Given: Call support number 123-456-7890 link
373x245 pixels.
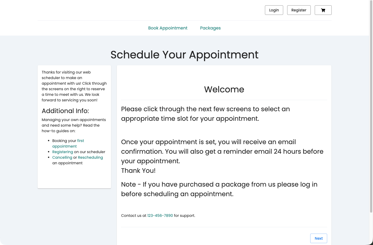Looking at the screenshot, I should [x=160, y=216].
